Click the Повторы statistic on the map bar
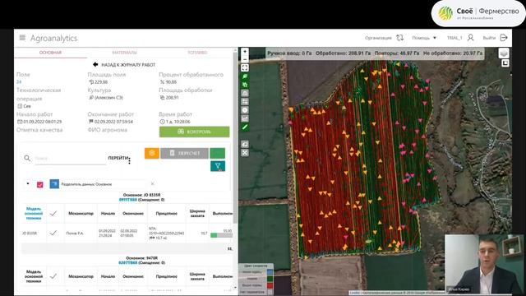The width and height of the screenshot is (526, 296). (396, 53)
